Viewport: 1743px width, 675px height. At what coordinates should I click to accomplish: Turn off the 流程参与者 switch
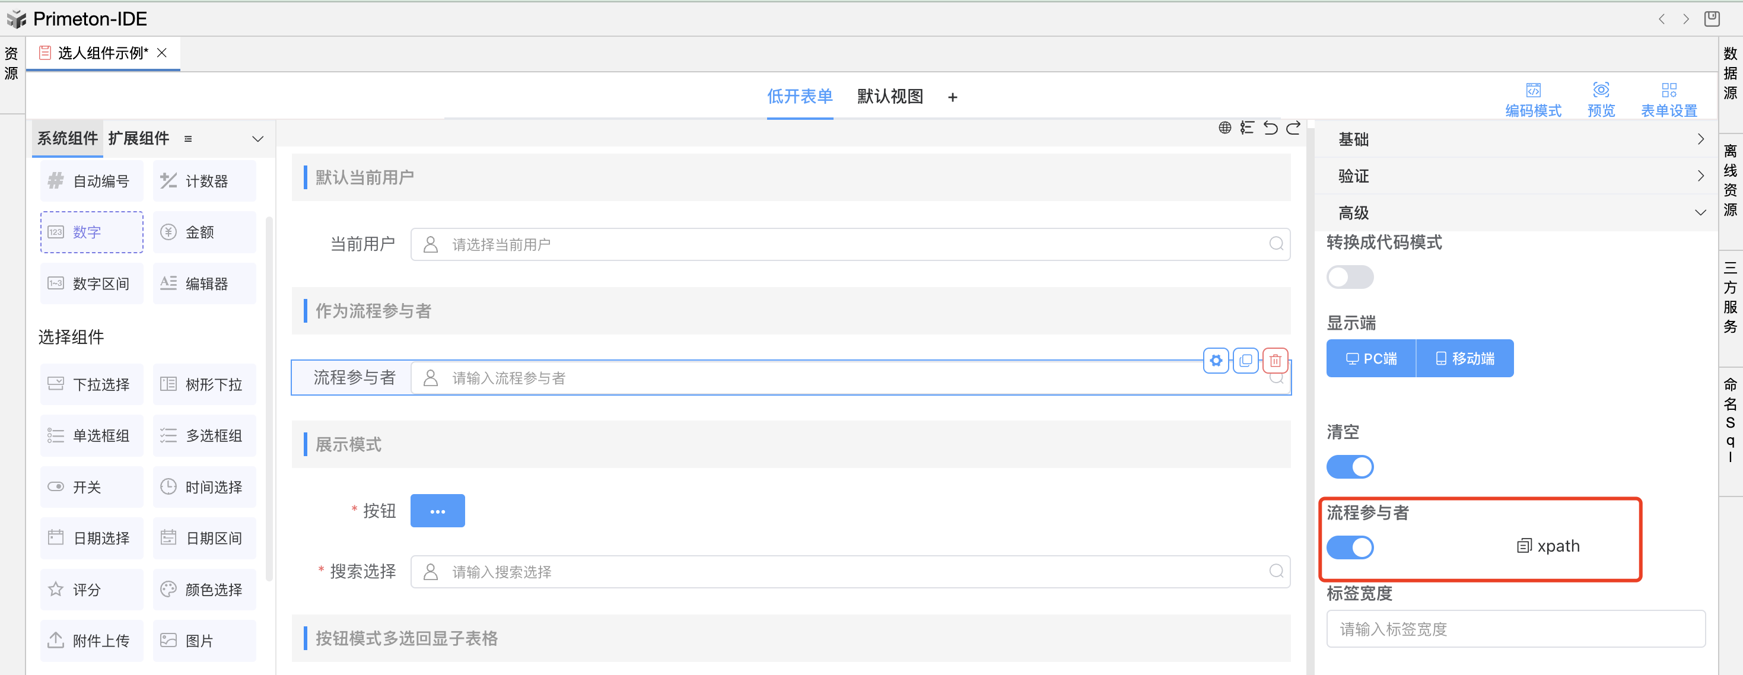1349,547
